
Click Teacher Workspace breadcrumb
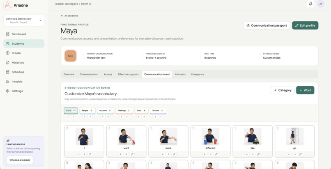coord(66,4)
